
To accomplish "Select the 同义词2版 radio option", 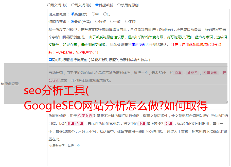I will coord(73,5).
